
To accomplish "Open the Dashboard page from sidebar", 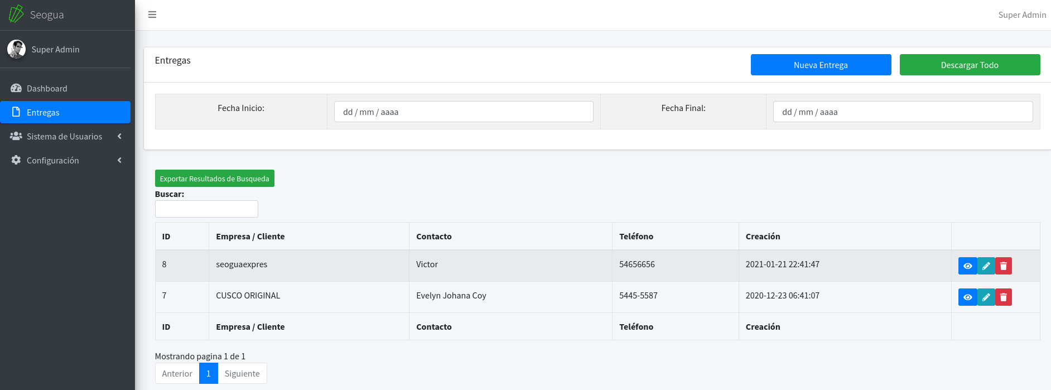I will 47,89.
